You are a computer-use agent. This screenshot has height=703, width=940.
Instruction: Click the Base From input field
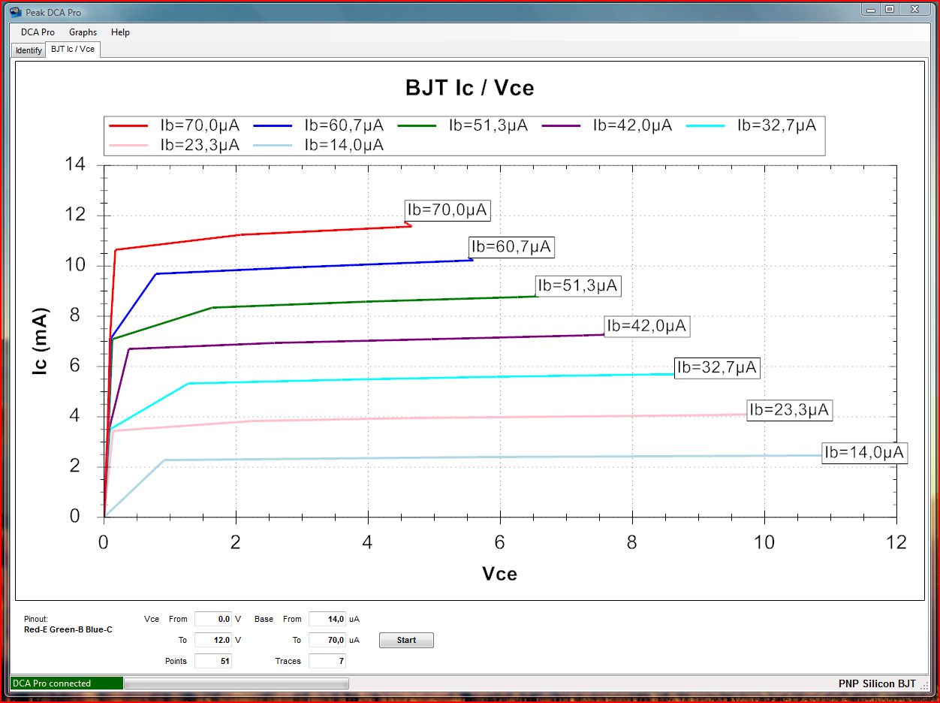pyautogui.click(x=327, y=619)
